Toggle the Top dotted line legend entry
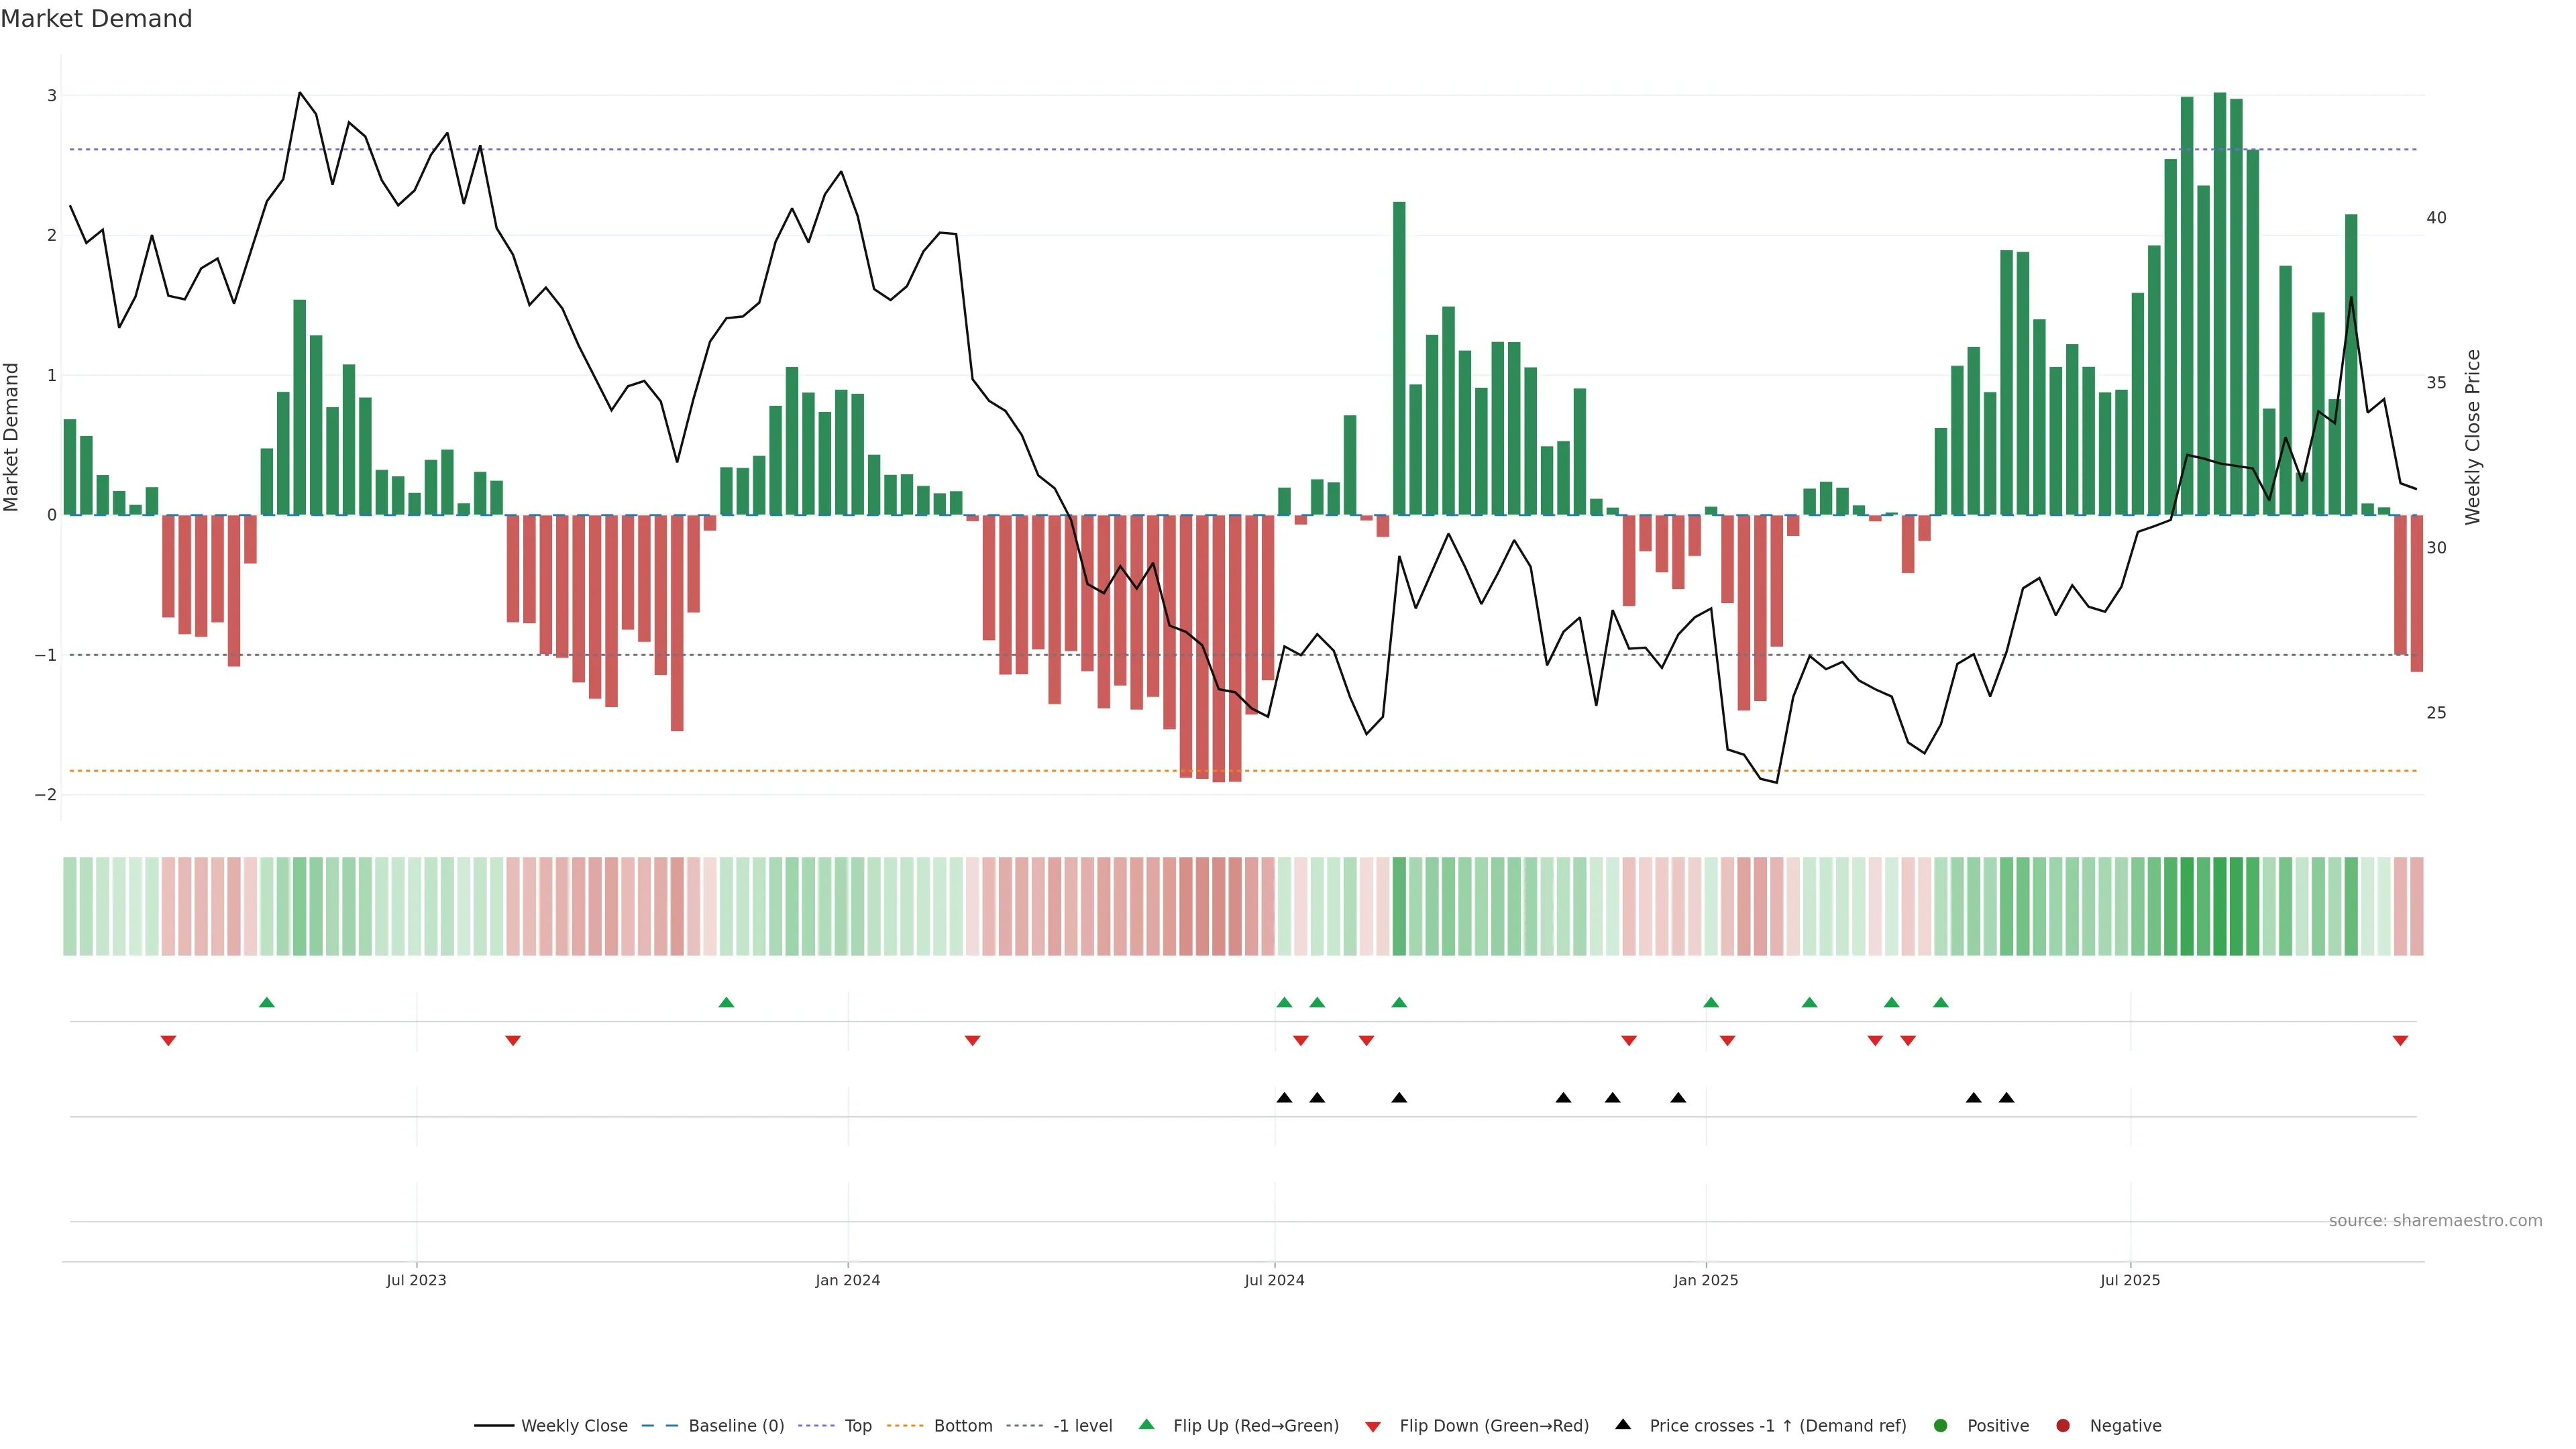The image size is (2576, 1449). pyautogui.click(x=857, y=1425)
